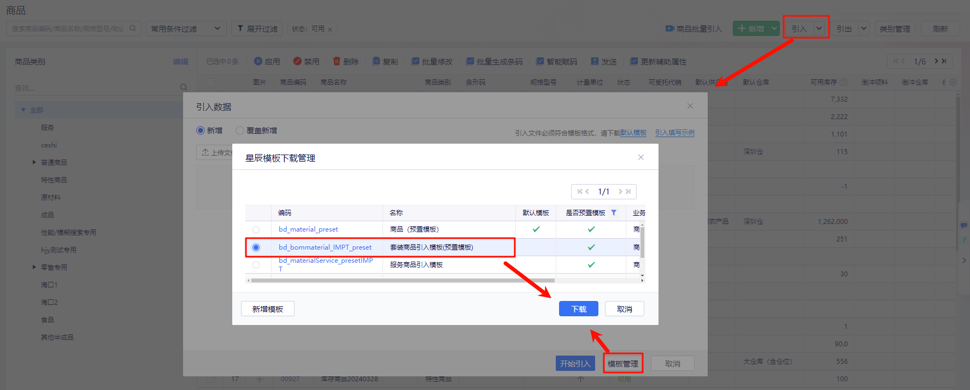Click the template table horizontal scrollbar

pyautogui.click(x=403, y=280)
